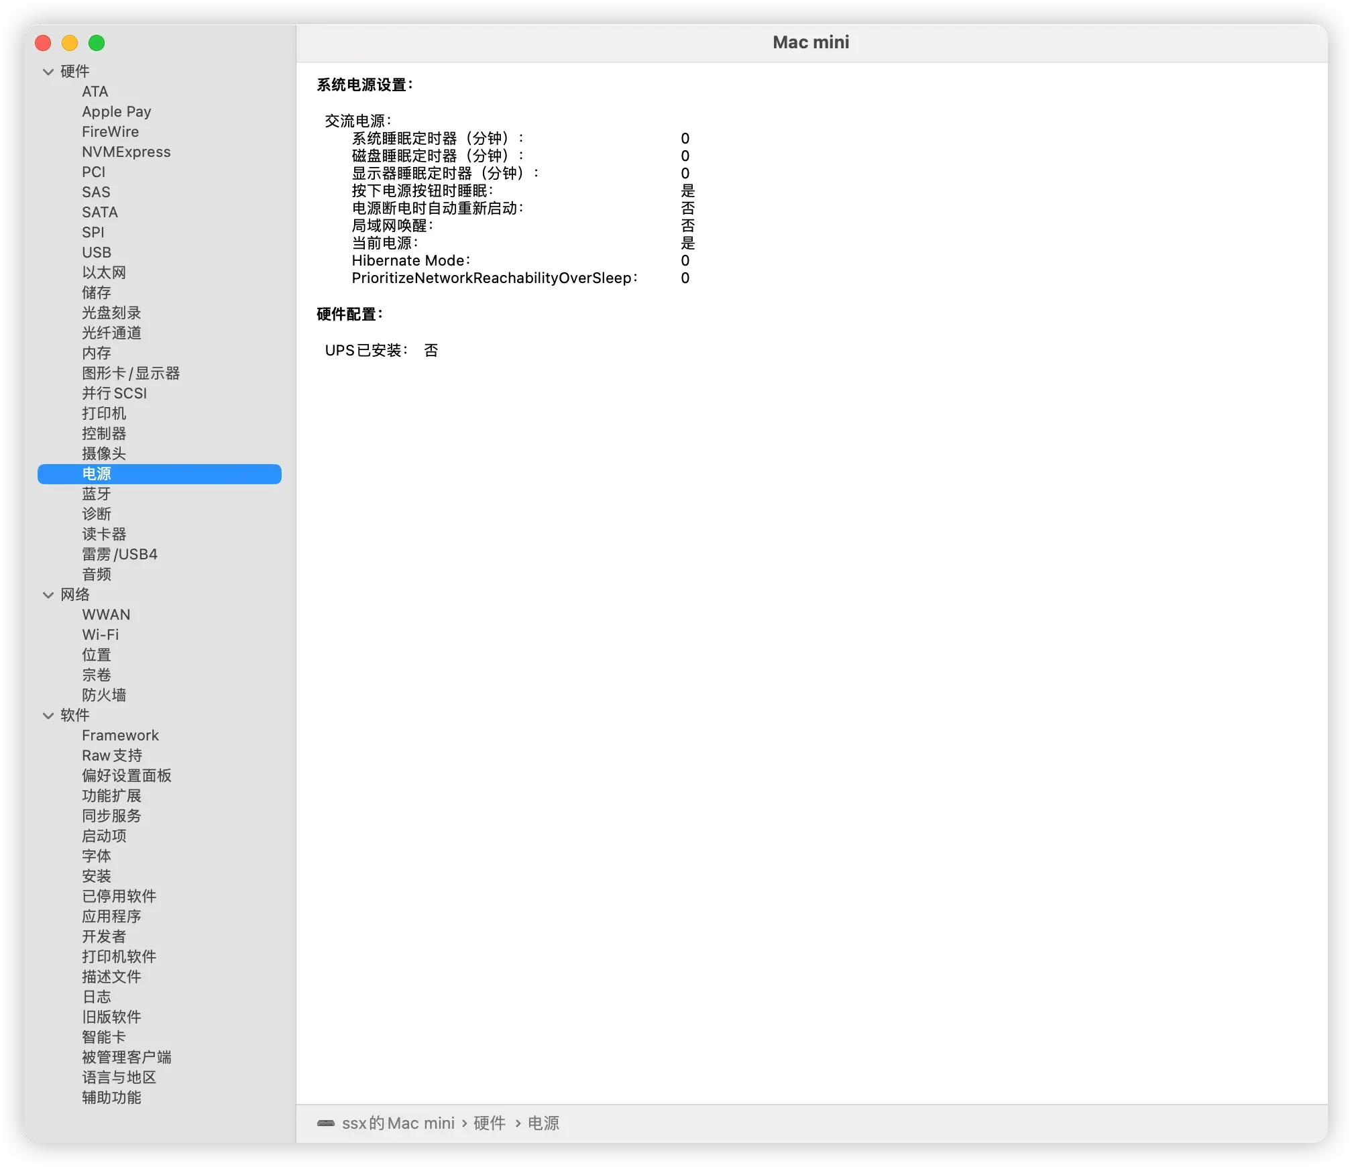Select 雷雳/USB4 in sidebar

pyautogui.click(x=119, y=554)
